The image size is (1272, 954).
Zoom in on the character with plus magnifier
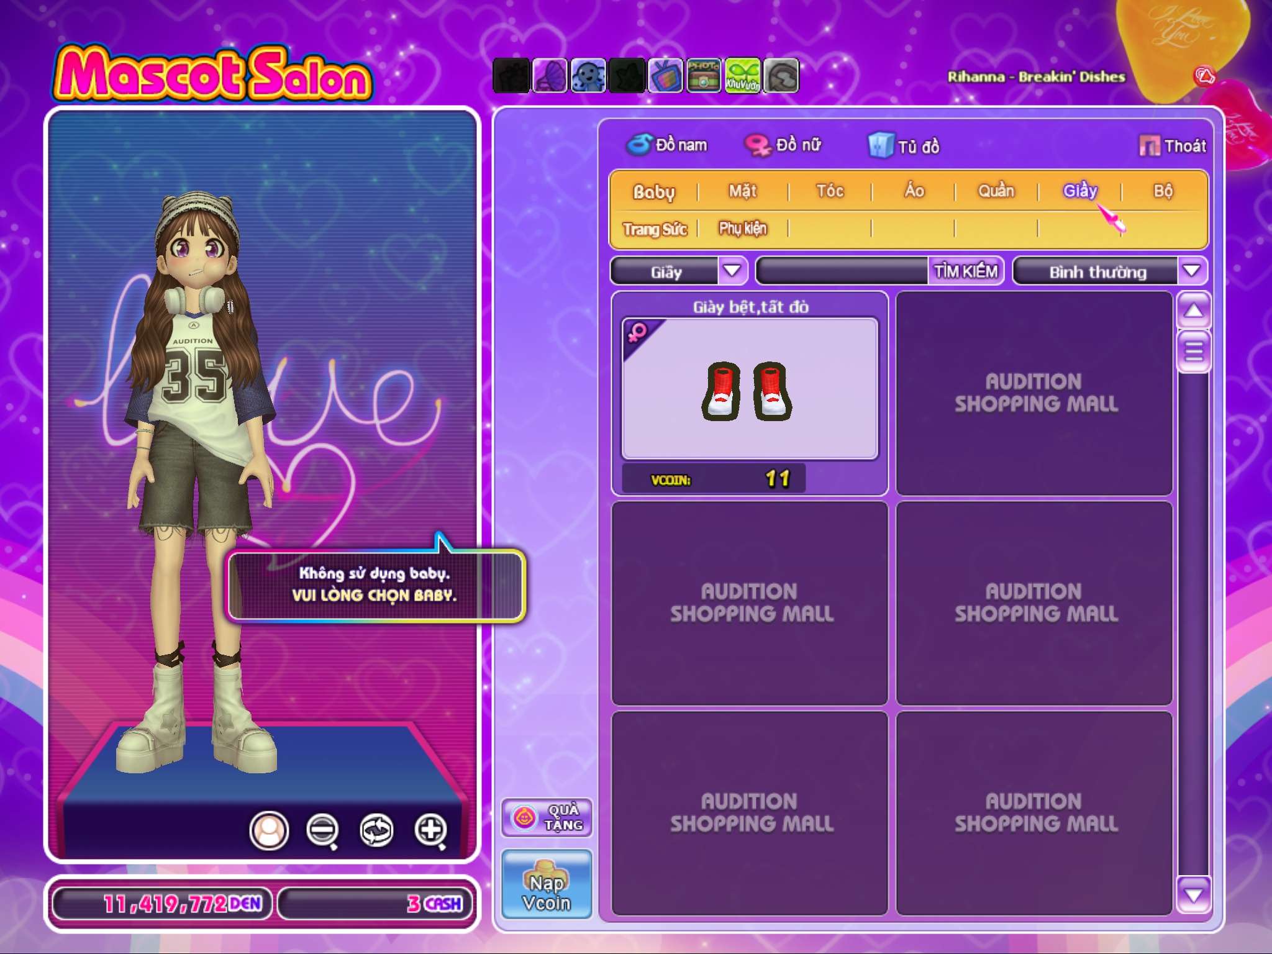point(430,830)
